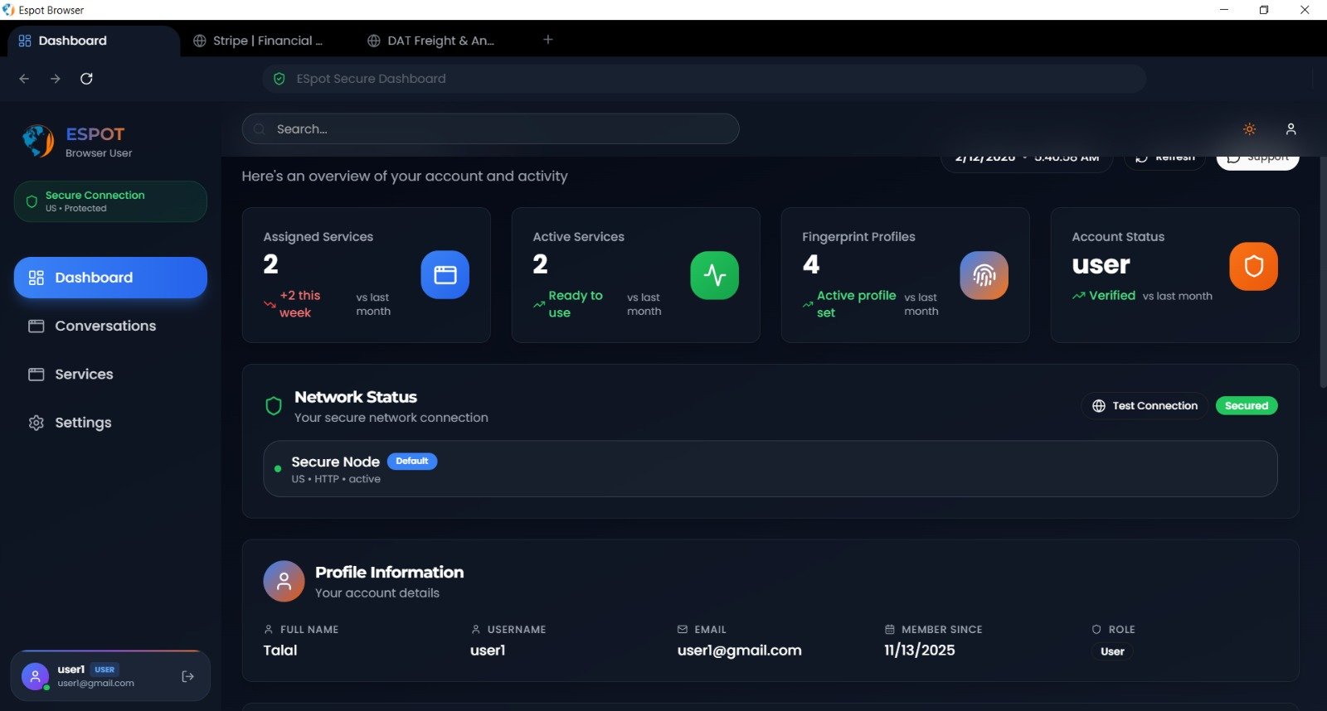Open Services in the sidebar

pos(84,374)
